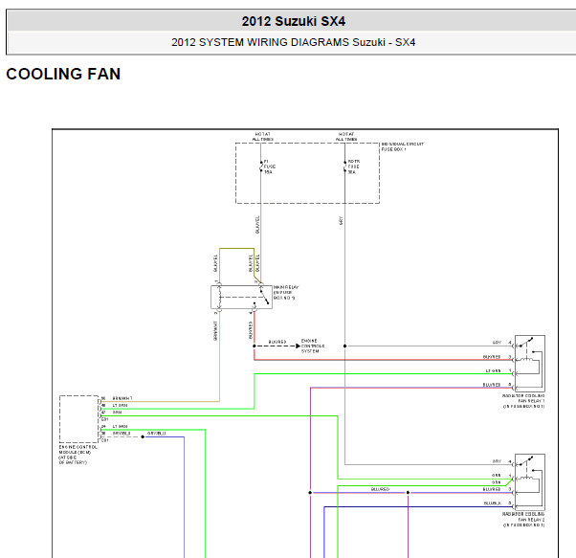Click the '2012 Suzuki SX4' title
This screenshot has height=558, width=576.
point(293,21)
